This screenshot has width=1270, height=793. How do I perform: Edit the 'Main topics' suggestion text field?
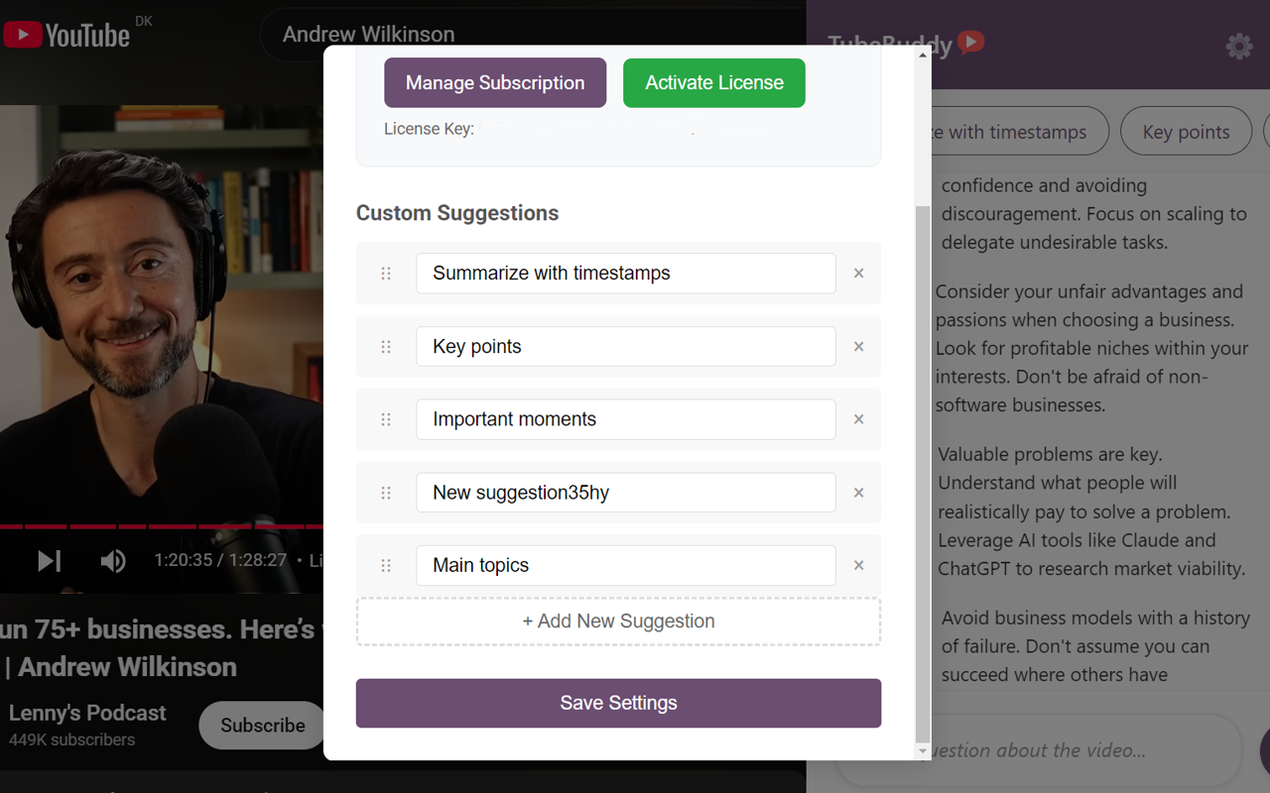pos(625,565)
